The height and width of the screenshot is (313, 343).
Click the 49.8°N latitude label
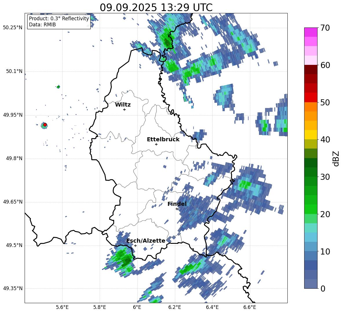[x=14, y=158]
